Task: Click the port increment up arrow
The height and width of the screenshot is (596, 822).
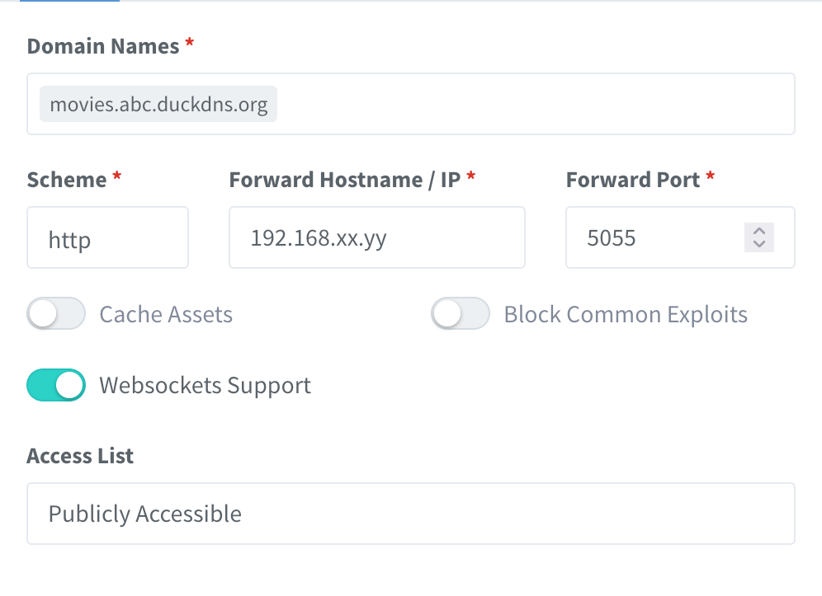Action: coord(759,232)
